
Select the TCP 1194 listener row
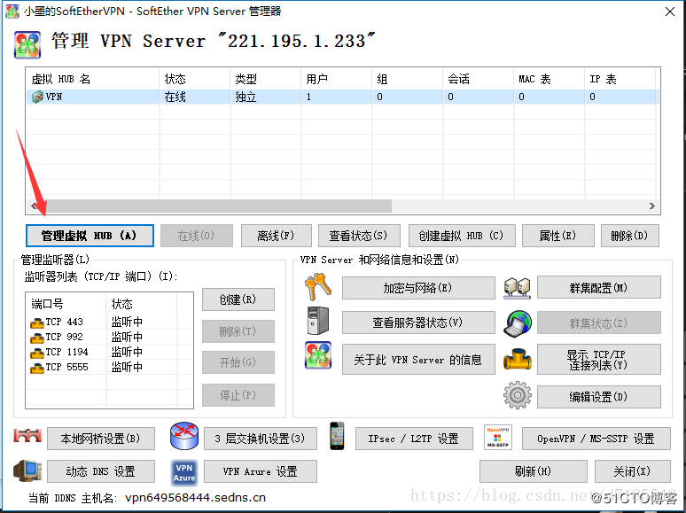pyautogui.click(x=109, y=352)
